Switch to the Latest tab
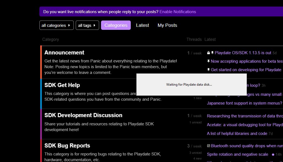The width and height of the screenshot is (283, 162). click(x=142, y=25)
